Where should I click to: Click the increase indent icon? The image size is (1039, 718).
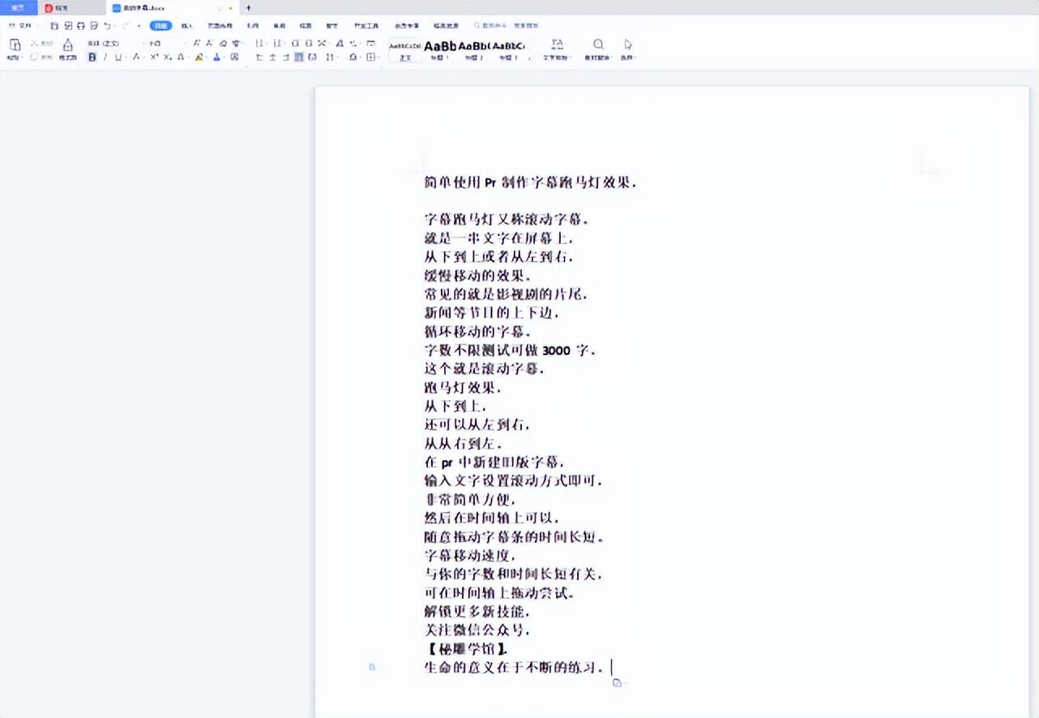pos(309,43)
